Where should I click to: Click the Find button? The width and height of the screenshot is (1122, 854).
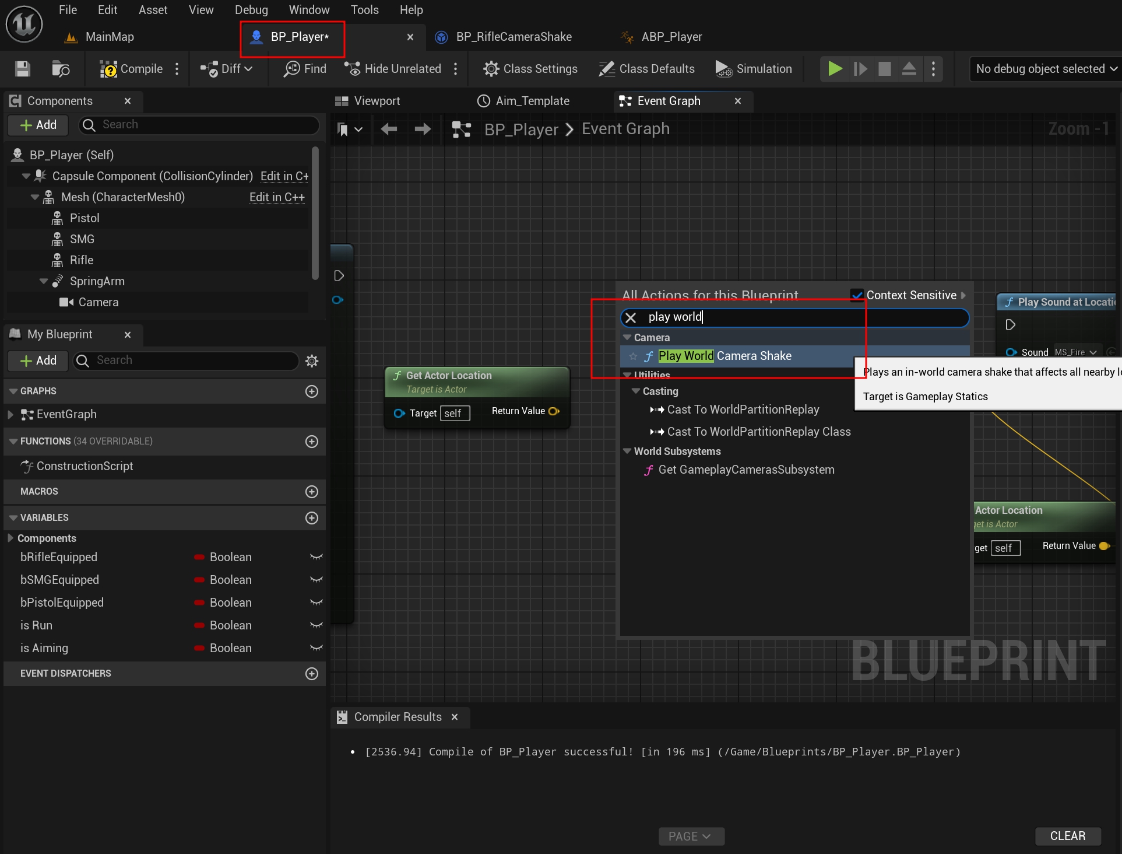(305, 69)
